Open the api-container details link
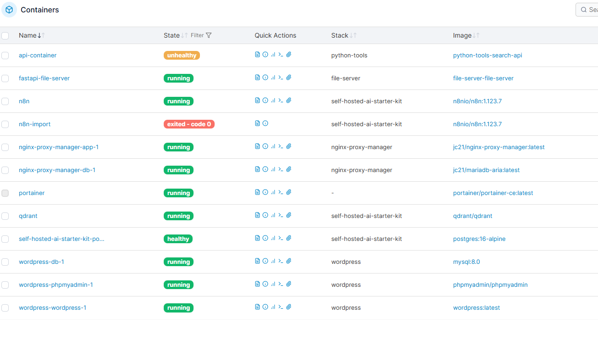The image size is (598, 346). [x=38, y=56]
